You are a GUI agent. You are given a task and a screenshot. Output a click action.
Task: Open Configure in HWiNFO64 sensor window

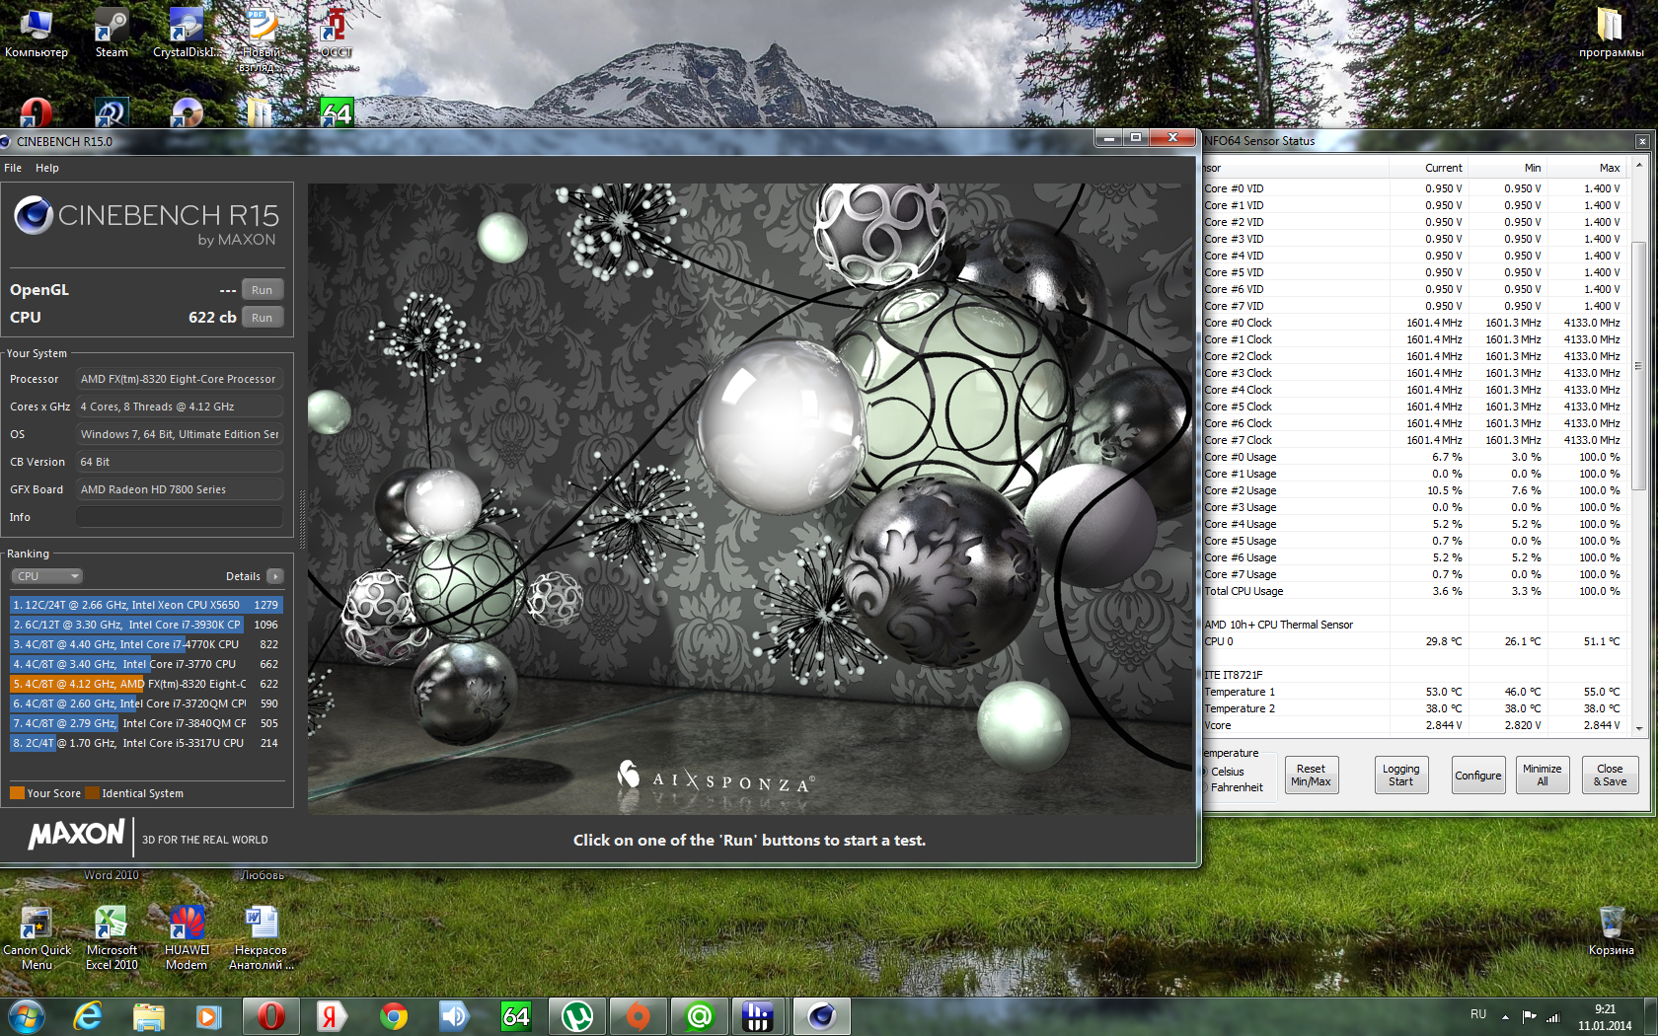[1478, 776]
